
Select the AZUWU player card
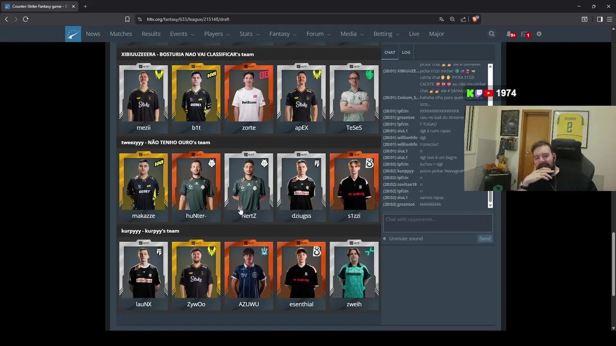click(249, 275)
